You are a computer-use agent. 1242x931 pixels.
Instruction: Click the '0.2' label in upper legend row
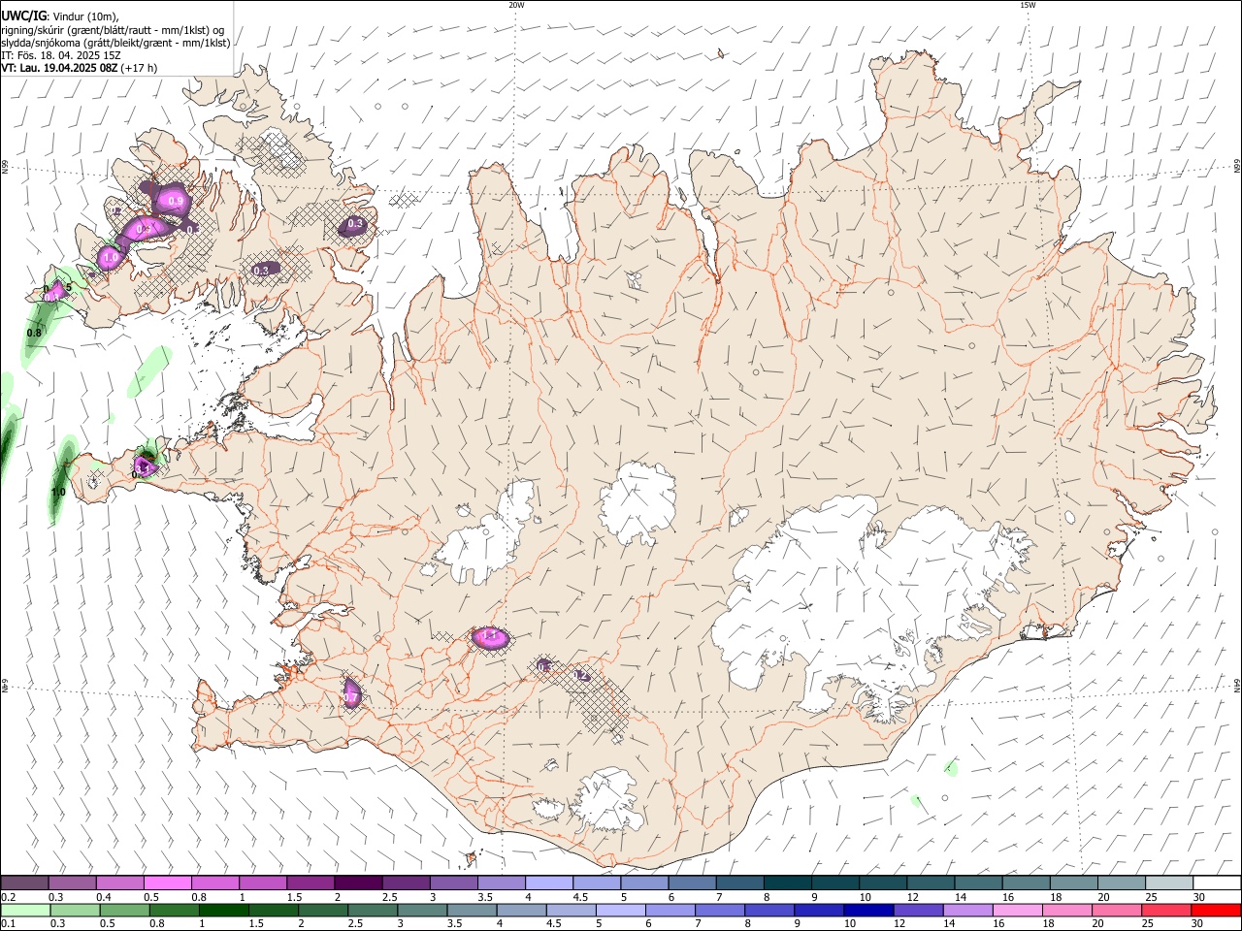coord(8,897)
